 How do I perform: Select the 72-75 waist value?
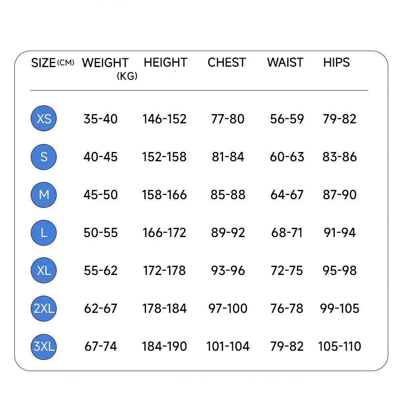coord(287,271)
